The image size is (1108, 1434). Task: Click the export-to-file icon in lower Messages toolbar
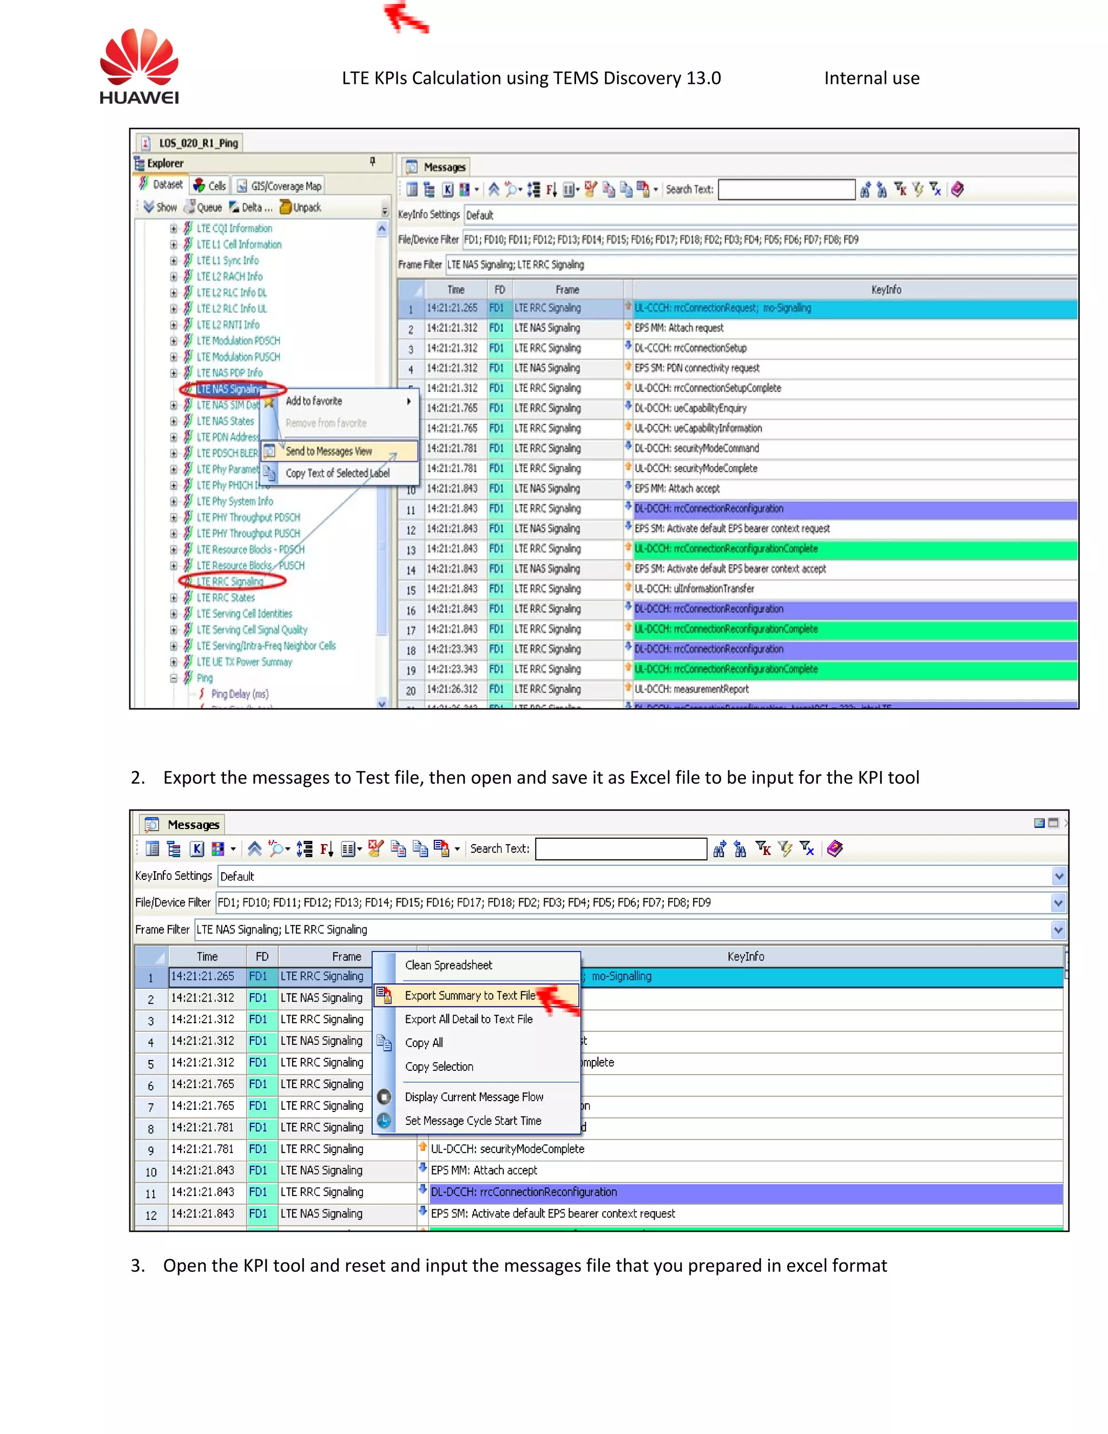pos(441,849)
